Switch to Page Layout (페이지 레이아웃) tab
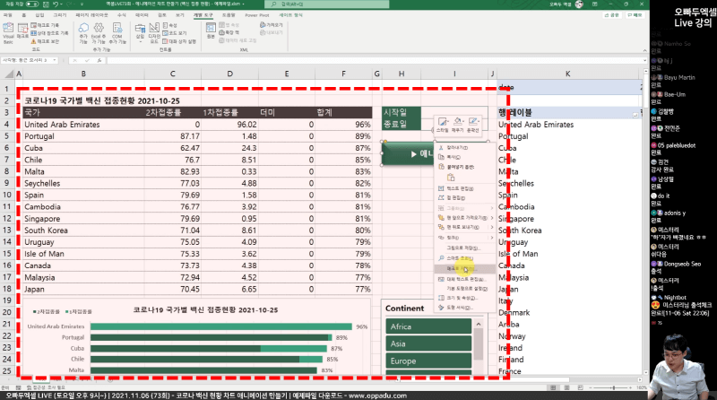The width and height of the screenshot is (717, 400). pos(92,15)
